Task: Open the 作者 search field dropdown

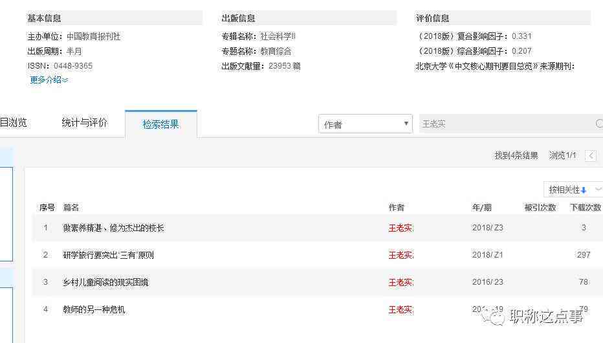Action: [x=366, y=124]
